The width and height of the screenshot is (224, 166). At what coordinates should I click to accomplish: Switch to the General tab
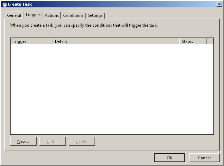(x=14, y=15)
